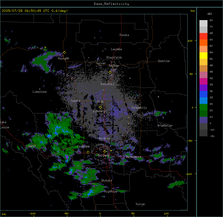
Task: Click the asterisk marker above Limestone label
Action: point(40,89)
